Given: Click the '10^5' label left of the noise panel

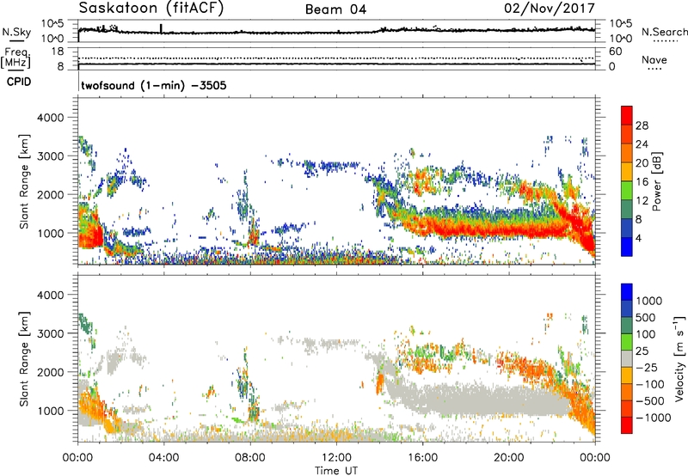Looking at the screenshot, I should click(52, 23).
